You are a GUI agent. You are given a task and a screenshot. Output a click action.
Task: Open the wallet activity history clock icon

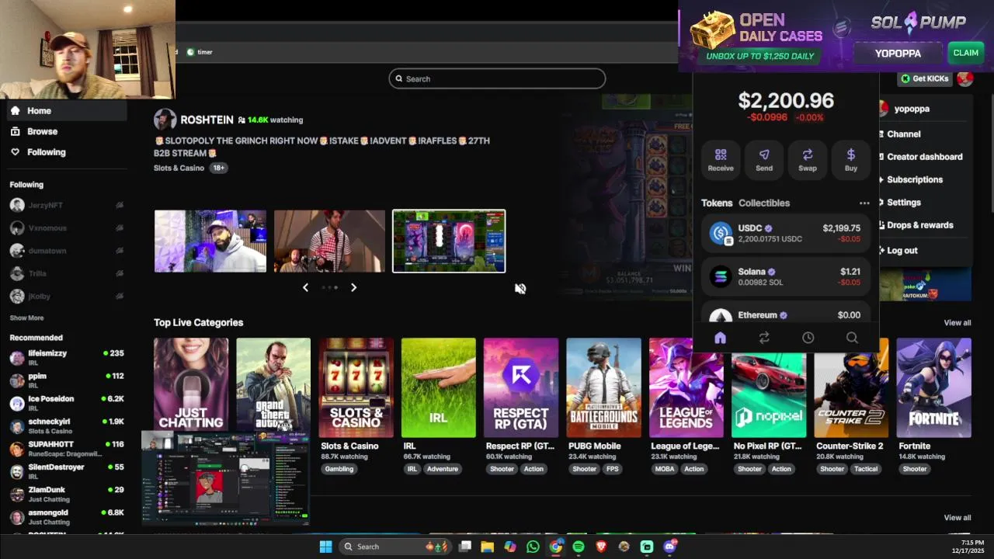tap(808, 338)
